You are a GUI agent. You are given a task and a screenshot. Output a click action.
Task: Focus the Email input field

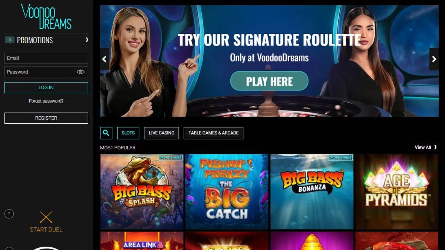pyautogui.click(x=46, y=58)
